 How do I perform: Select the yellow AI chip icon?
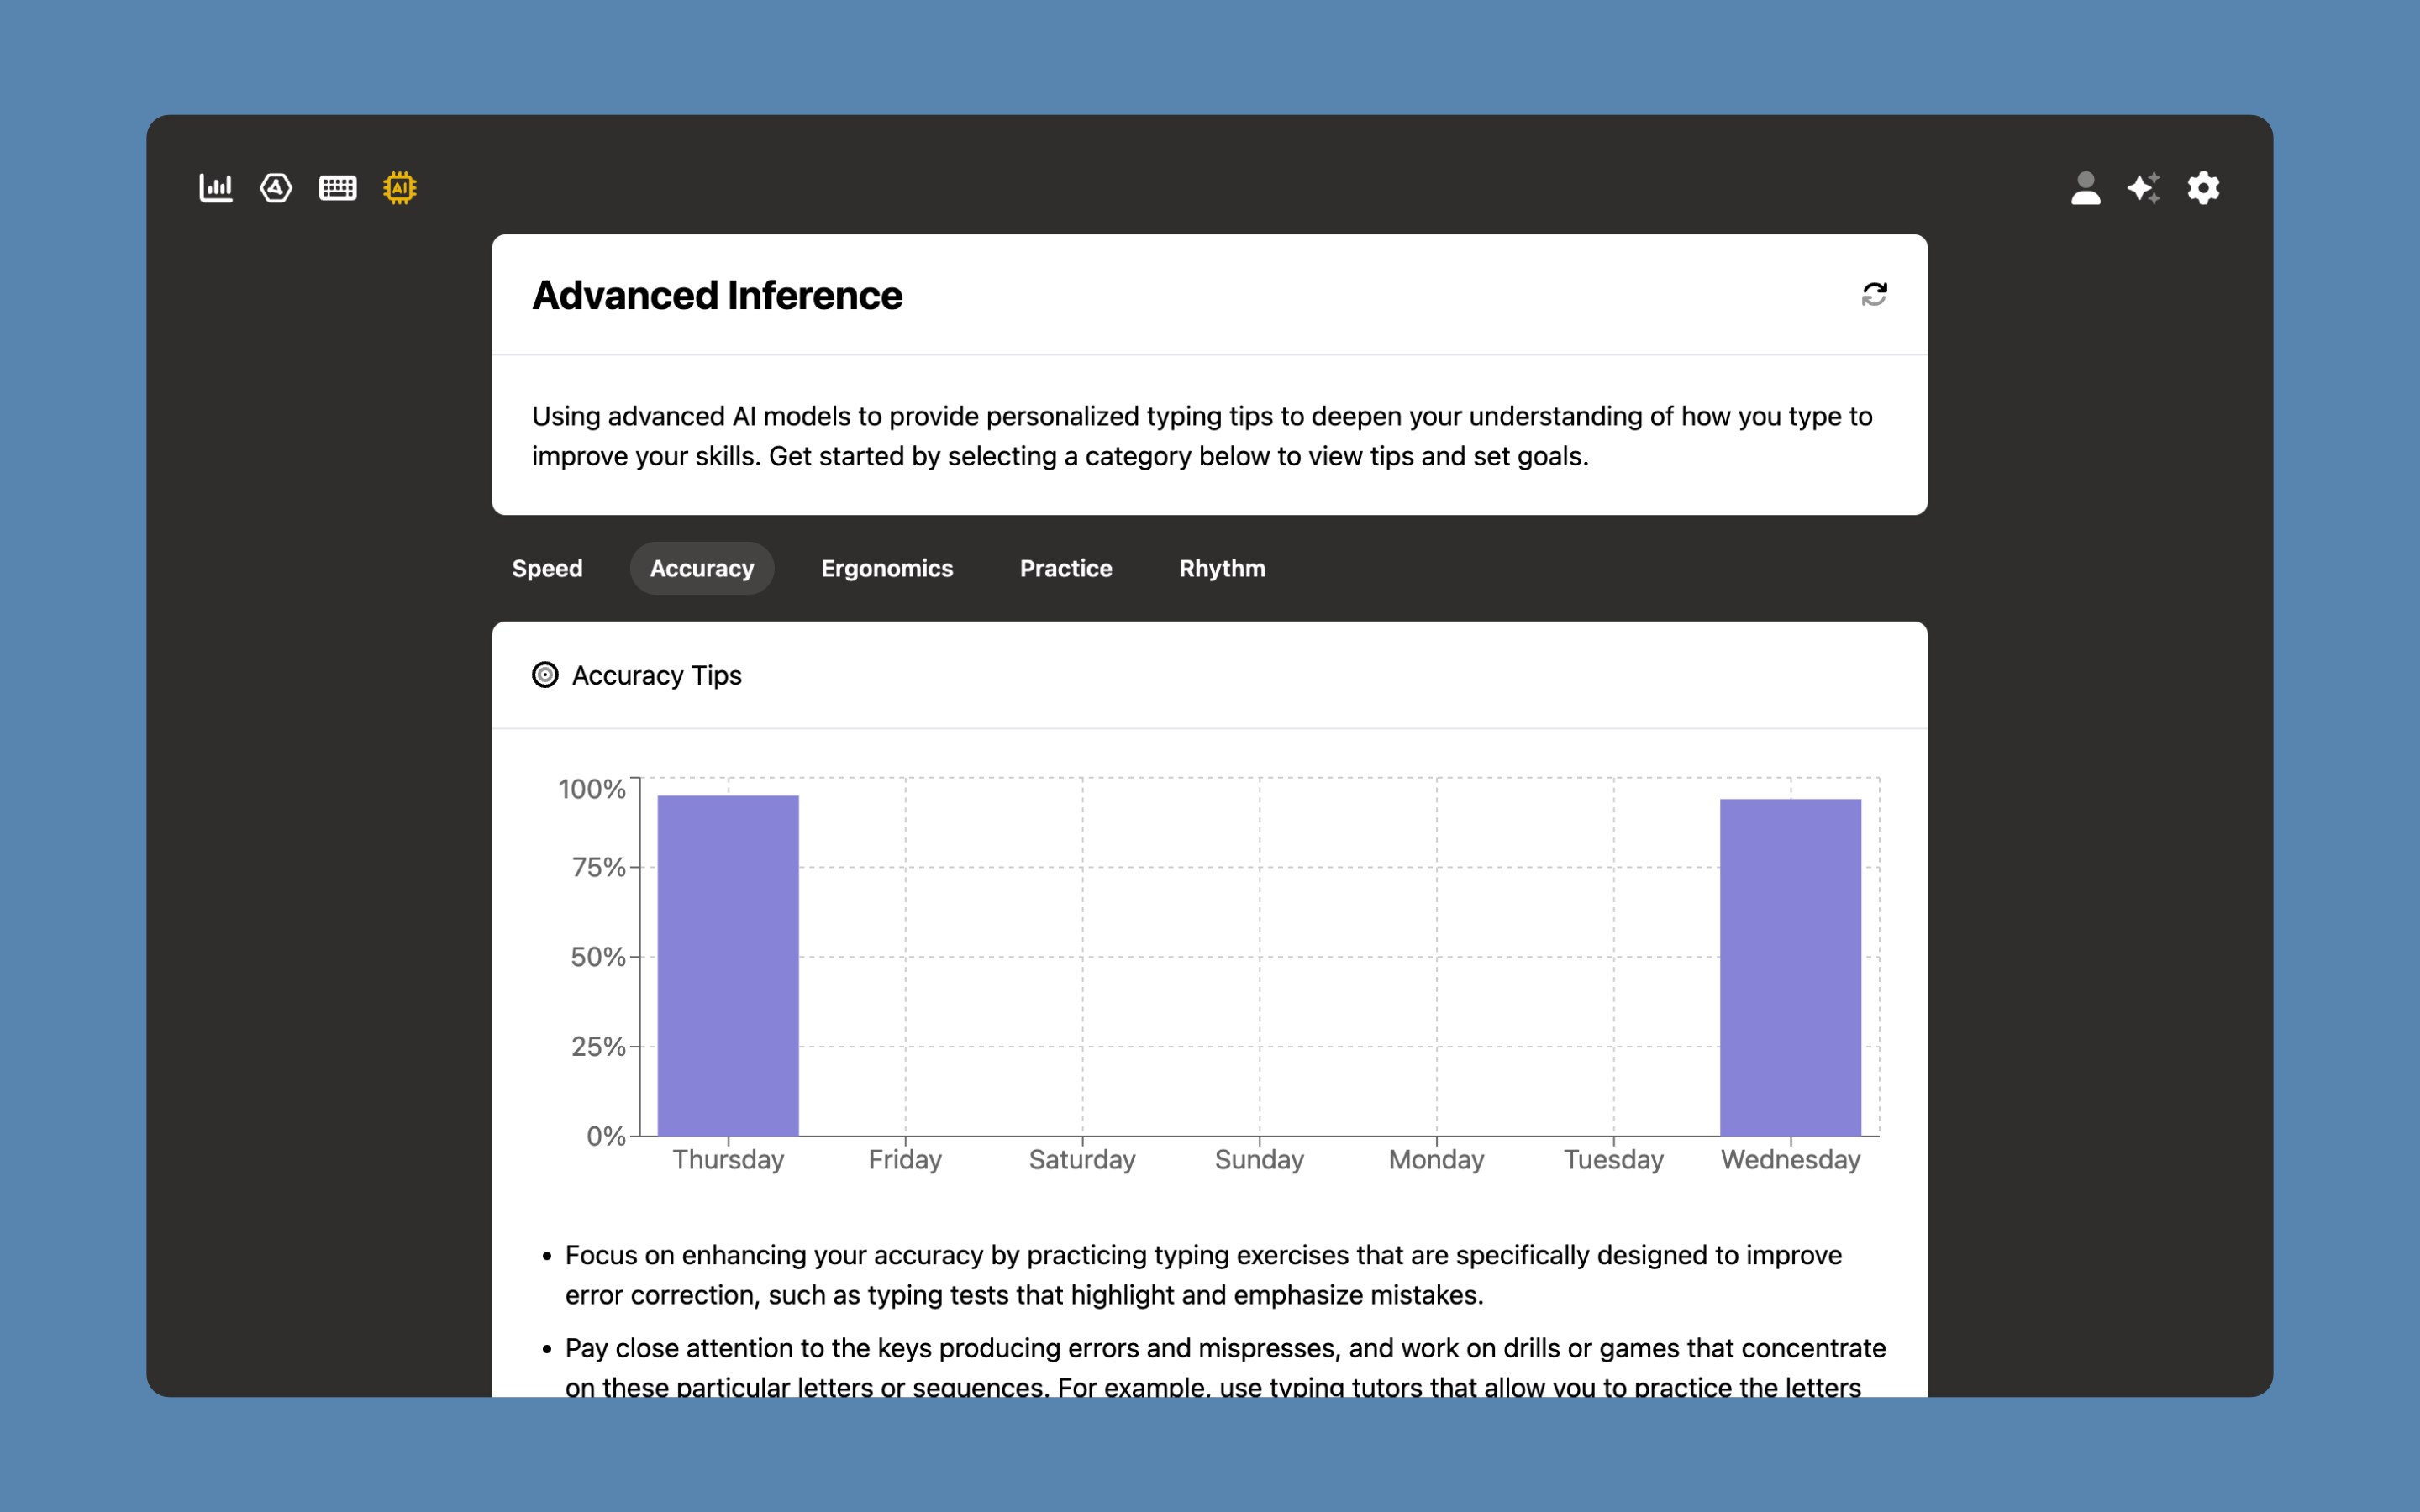pos(400,188)
